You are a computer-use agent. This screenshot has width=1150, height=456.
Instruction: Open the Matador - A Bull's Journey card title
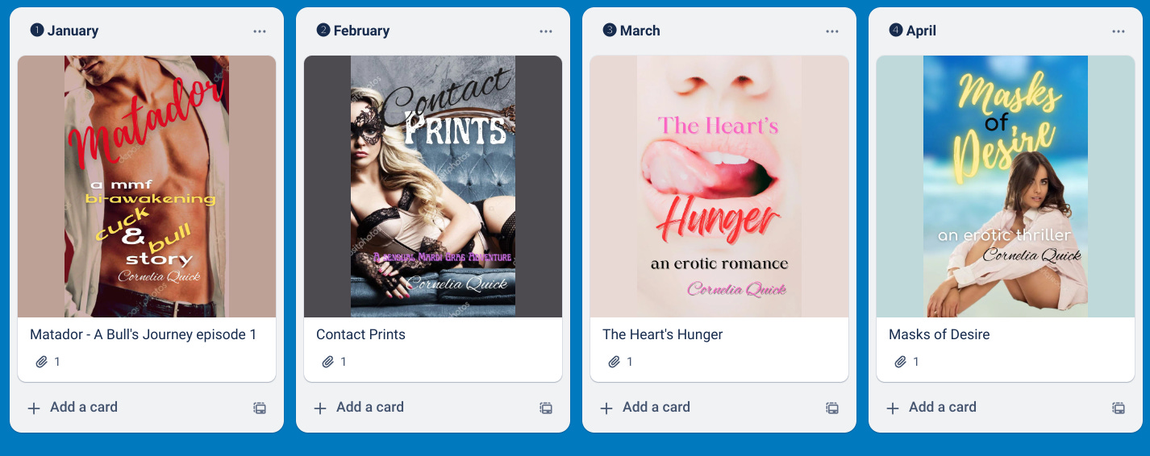click(x=144, y=334)
